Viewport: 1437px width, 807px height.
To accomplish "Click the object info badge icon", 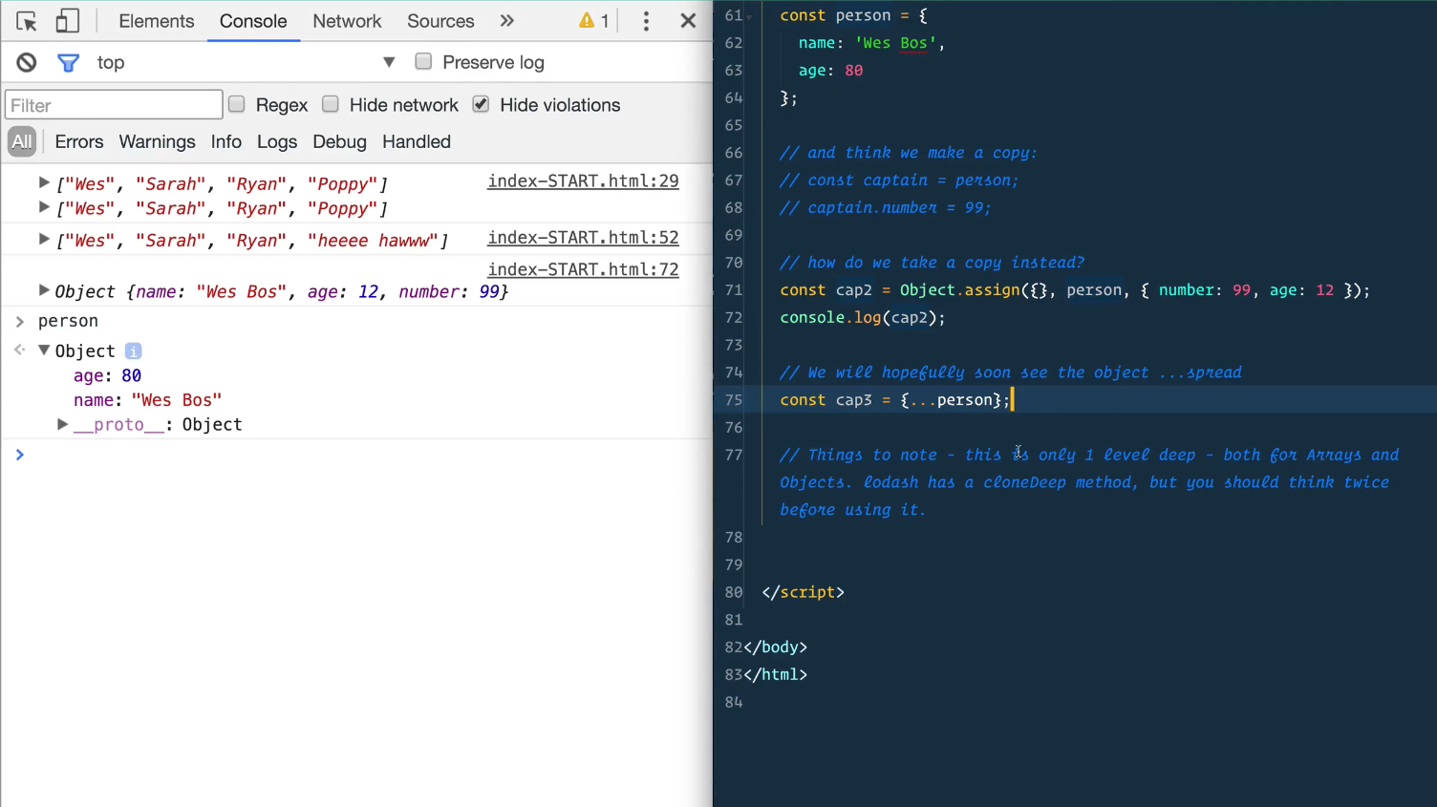I will pyautogui.click(x=134, y=351).
